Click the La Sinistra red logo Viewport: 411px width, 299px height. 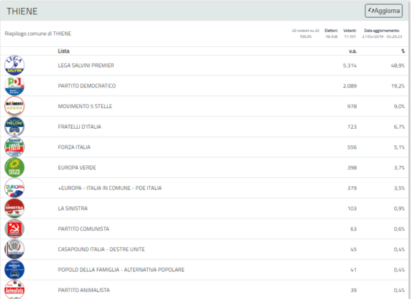pyautogui.click(x=14, y=208)
